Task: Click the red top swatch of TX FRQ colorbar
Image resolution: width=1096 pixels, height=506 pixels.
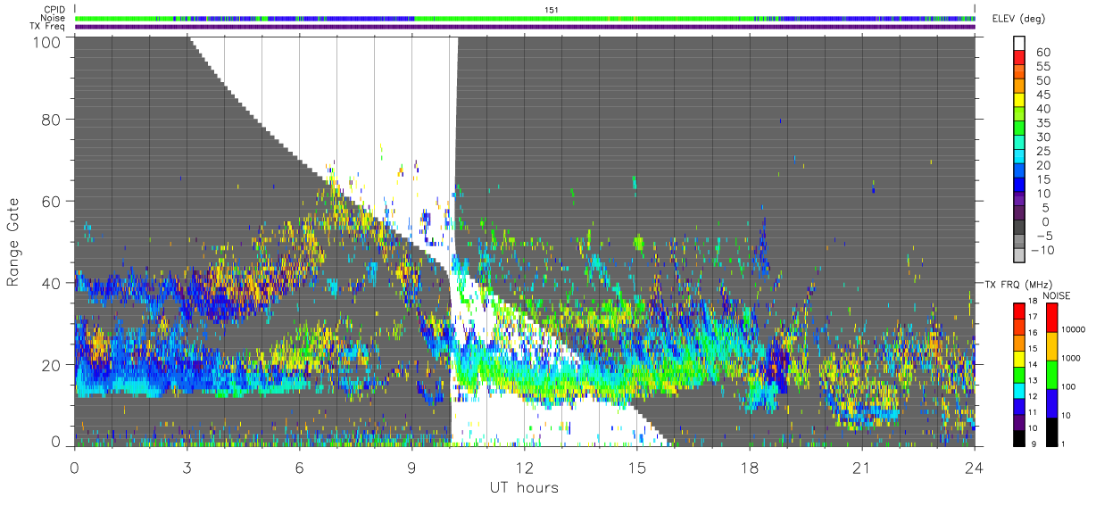Action: (1019, 310)
